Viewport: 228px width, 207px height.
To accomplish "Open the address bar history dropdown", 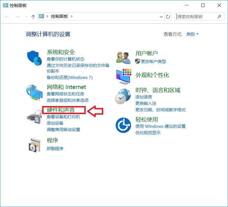I will (161, 16).
